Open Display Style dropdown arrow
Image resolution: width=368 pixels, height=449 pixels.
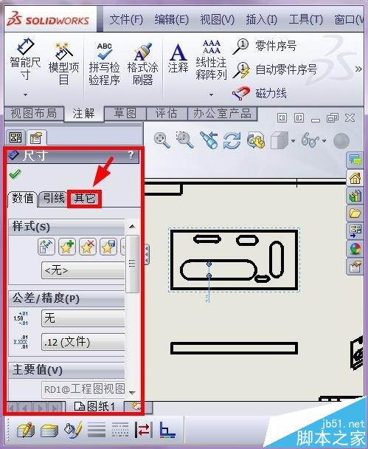coord(293,141)
